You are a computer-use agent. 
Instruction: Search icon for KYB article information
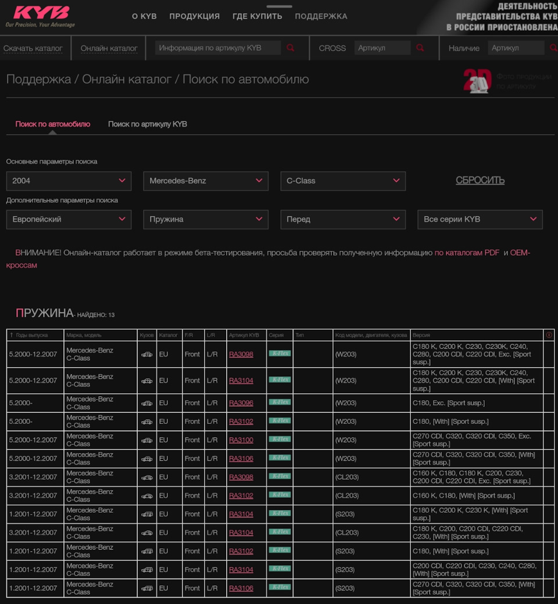[x=291, y=48]
